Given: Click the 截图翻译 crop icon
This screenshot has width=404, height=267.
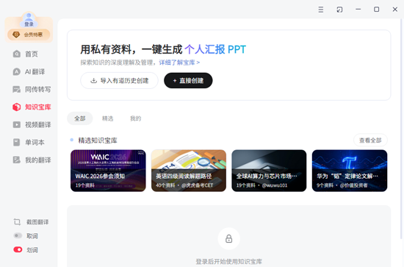Looking at the screenshot, I should 18,222.
